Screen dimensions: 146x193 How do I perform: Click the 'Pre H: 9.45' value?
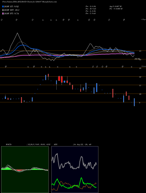click(x=91, y=9)
